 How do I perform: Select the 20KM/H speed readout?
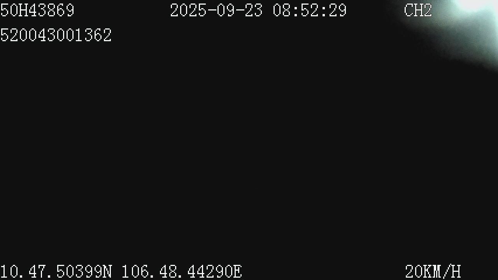[x=433, y=271]
